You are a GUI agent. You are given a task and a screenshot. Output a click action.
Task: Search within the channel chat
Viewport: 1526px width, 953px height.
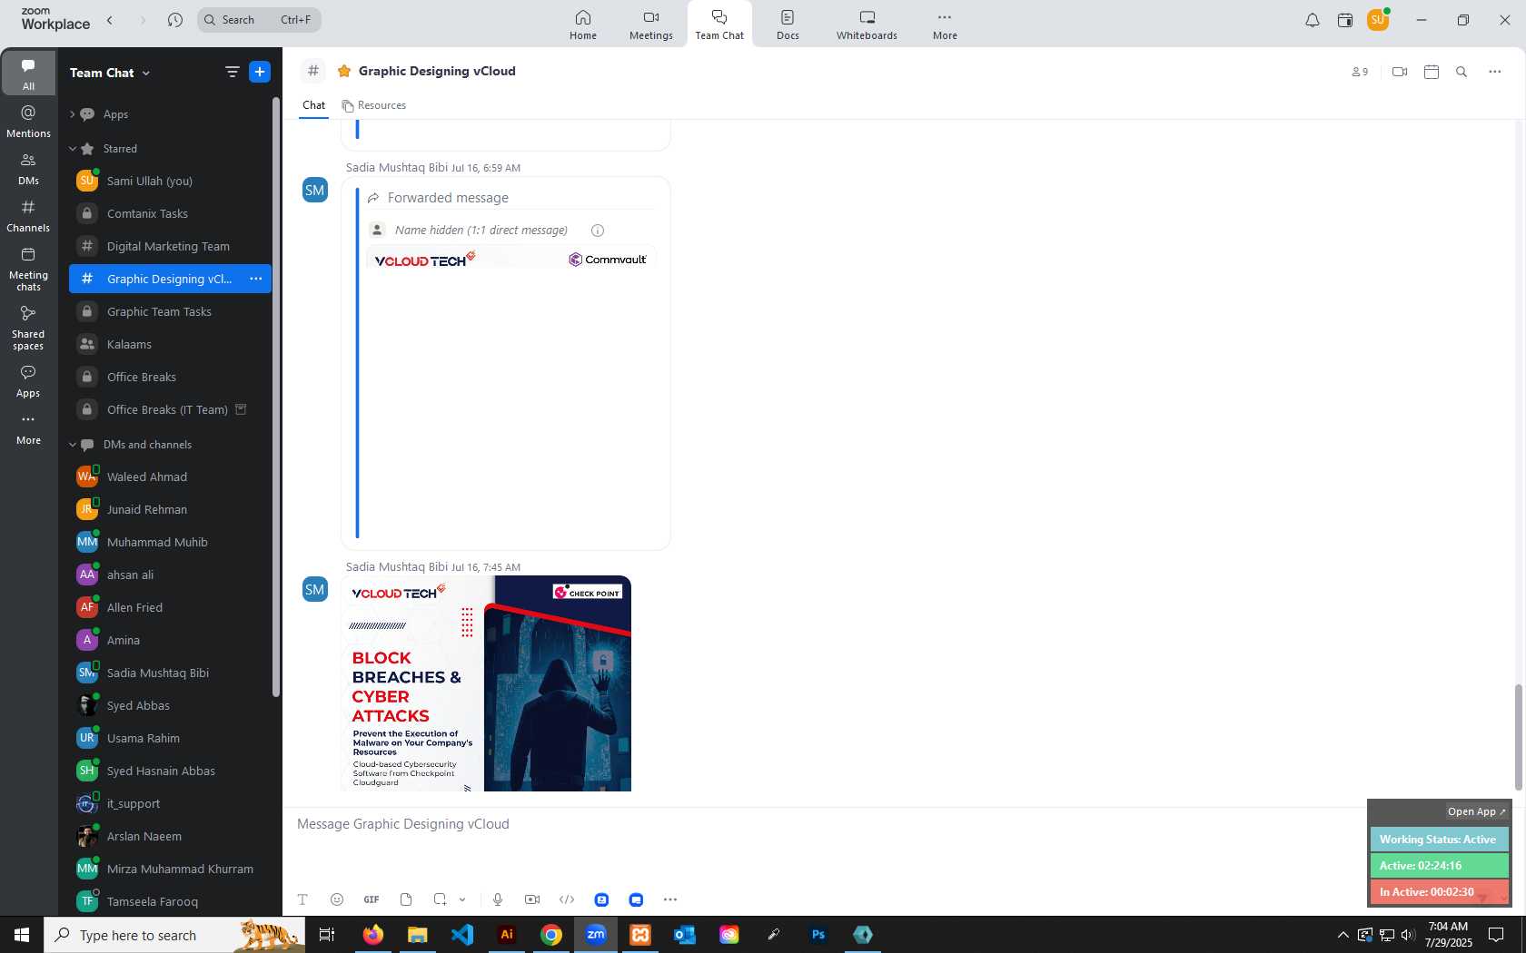pyautogui.click(x=1462, y=72)
